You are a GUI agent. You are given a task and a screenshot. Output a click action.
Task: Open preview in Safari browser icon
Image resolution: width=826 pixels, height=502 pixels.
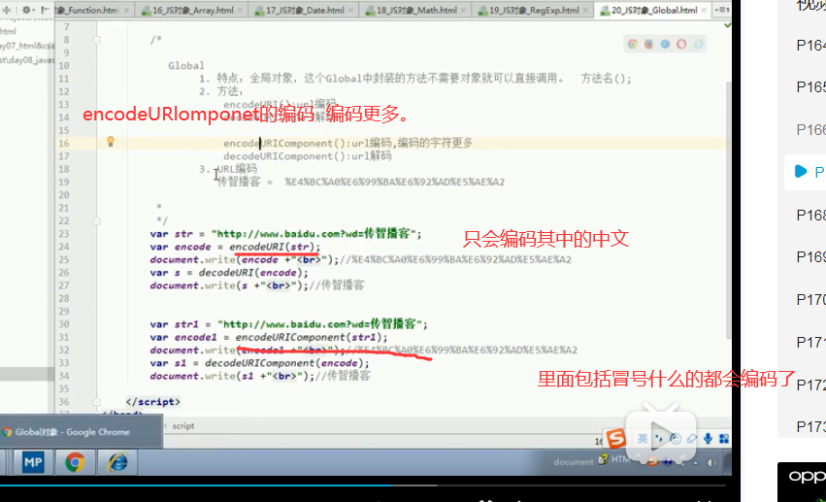point(665,45)
